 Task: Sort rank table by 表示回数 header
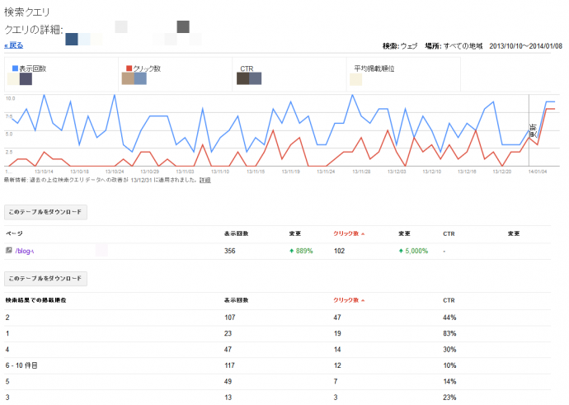pos(236,300)
